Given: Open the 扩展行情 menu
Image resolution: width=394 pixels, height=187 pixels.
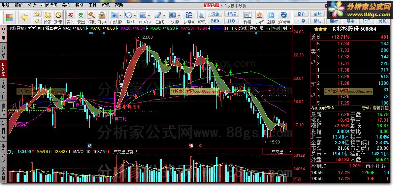Looking at the screenshot, I should coord(49,5).
